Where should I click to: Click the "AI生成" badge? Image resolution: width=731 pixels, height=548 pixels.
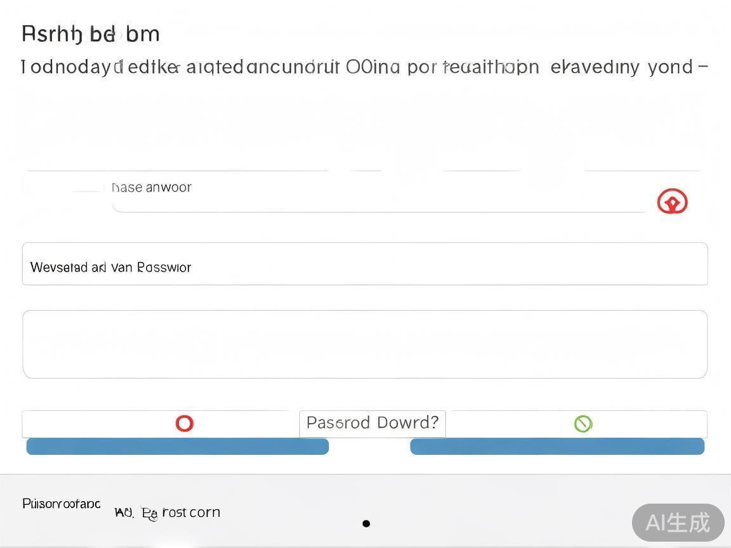pyautogui.click(x=678, y=522)
